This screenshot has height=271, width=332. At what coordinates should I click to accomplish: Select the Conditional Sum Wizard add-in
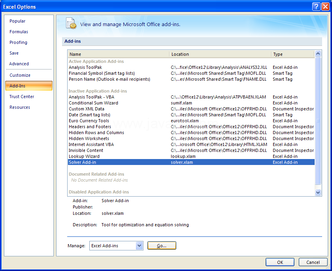coord(191,103)
